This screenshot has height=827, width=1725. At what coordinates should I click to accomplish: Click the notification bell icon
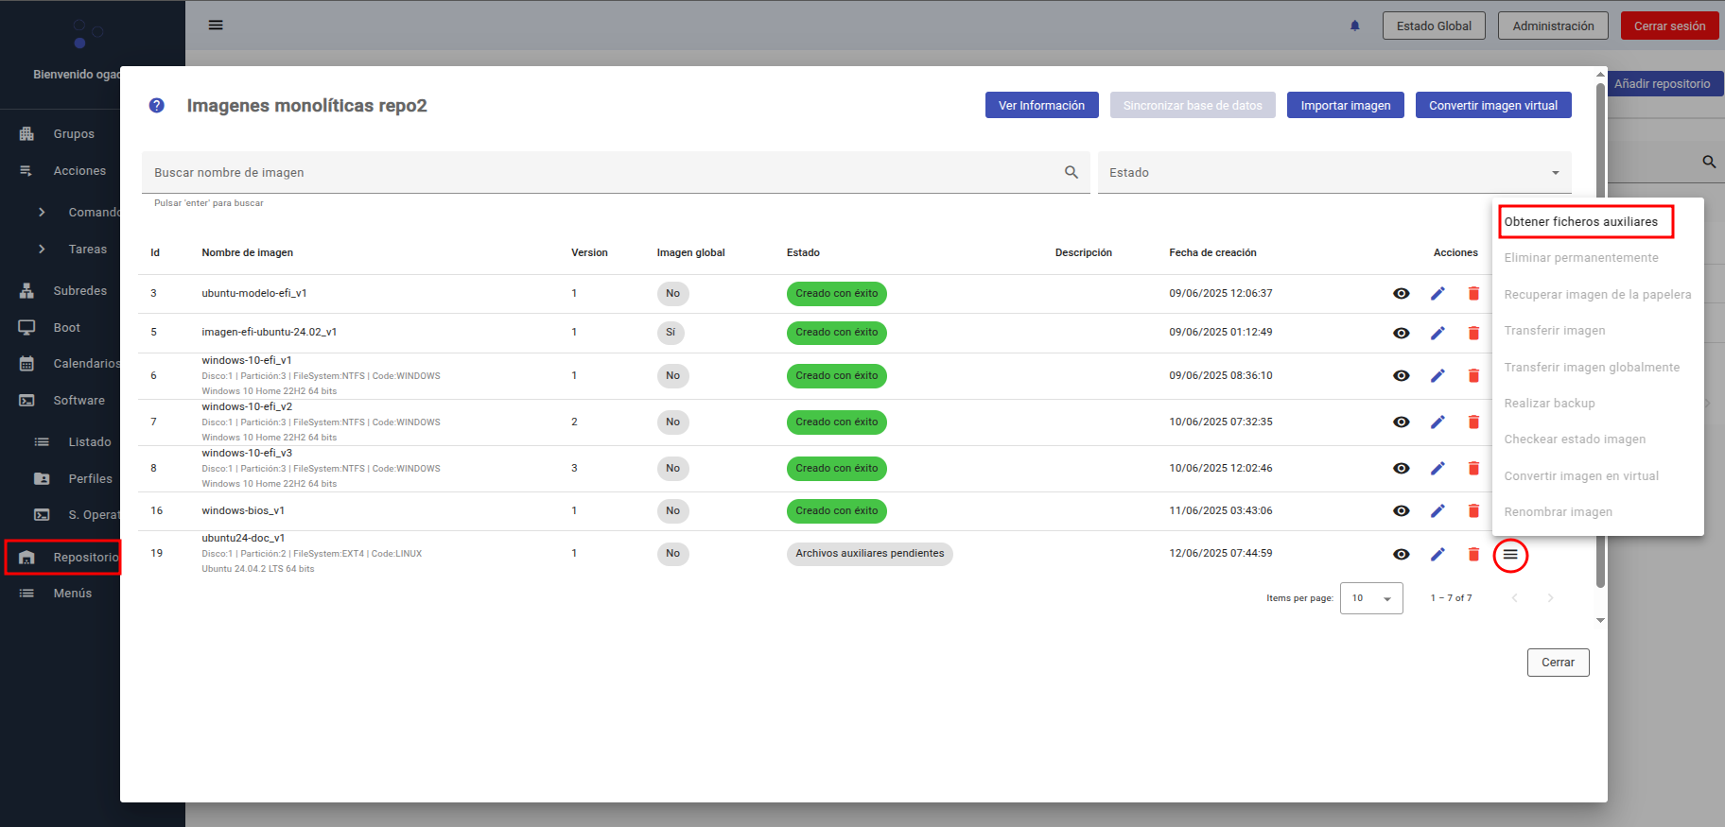[x=1354, y=26]
